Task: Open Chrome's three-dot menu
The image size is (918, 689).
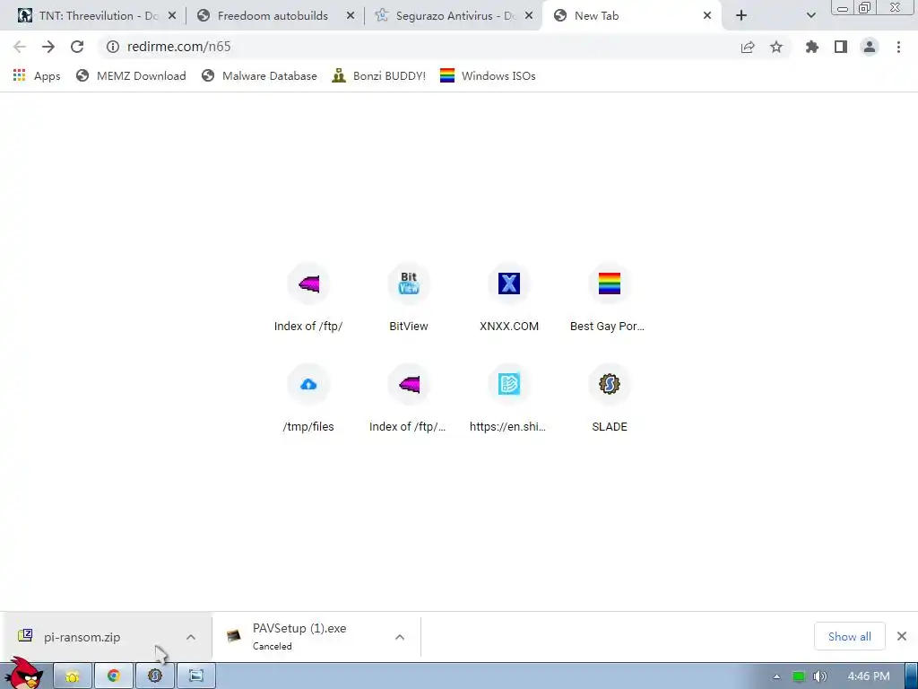Action: point(898,47)
